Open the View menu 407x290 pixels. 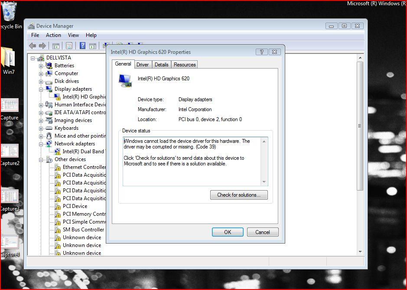coord(73,35)
